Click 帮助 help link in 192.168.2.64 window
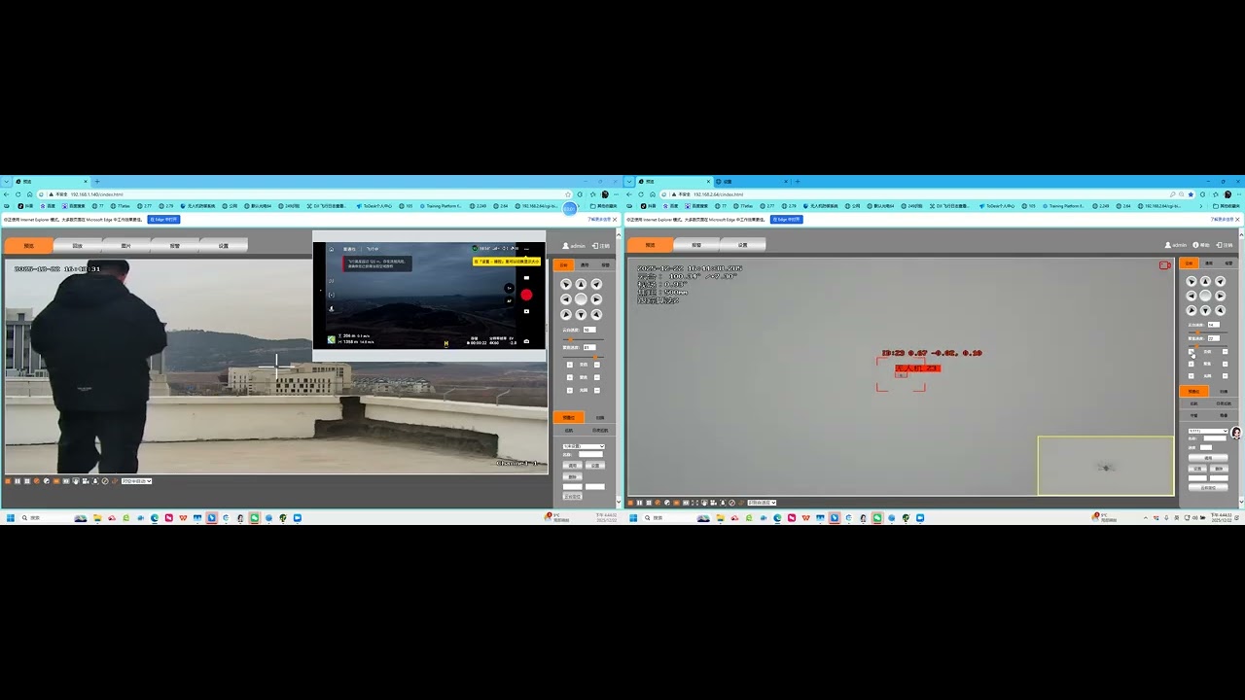The image size is (1245, 700). click(1201, 245)
